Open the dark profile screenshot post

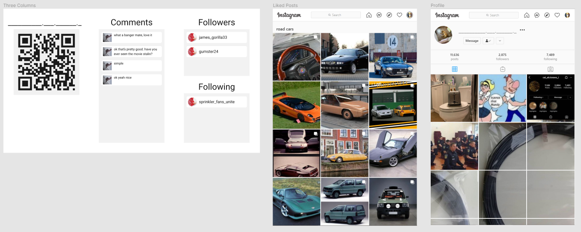pyautogui.click(x=551, y=98)
